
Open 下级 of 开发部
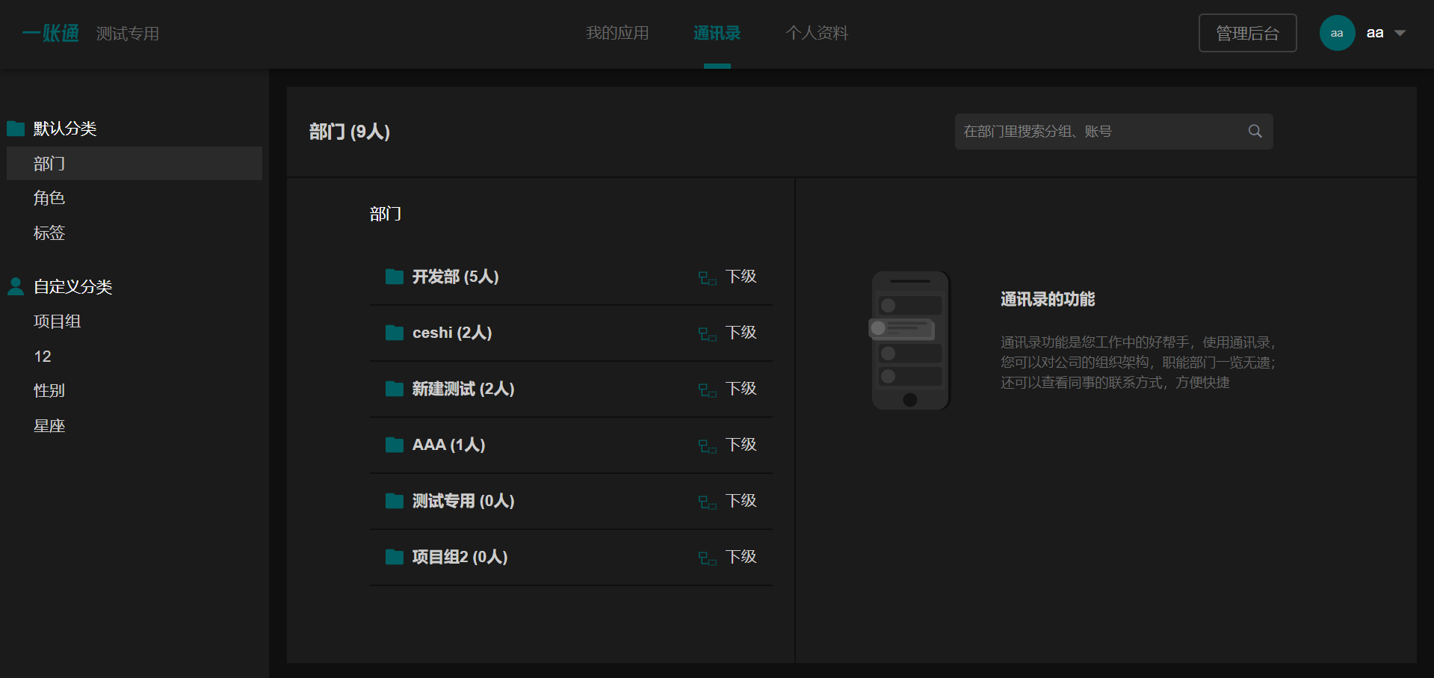(x=741, y=277)
